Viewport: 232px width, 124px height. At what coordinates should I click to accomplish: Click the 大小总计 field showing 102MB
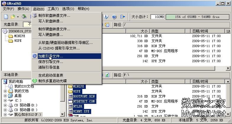pos(157,17)
